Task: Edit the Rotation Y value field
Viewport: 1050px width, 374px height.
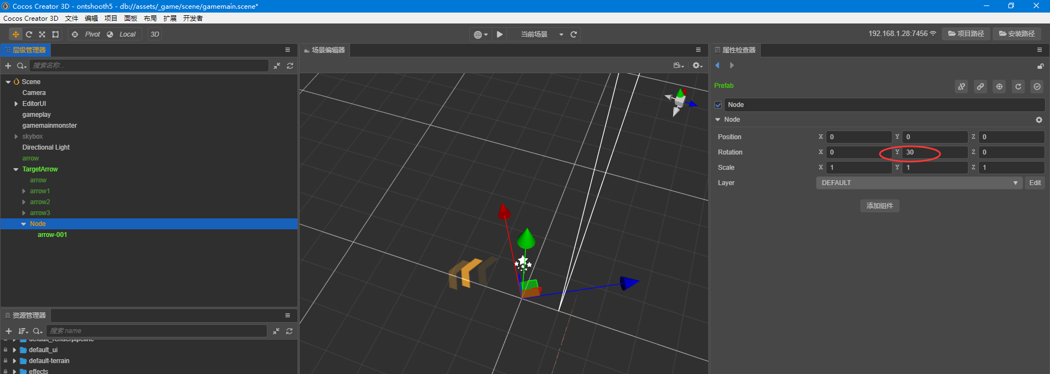Action: click(x=935, y=152)
